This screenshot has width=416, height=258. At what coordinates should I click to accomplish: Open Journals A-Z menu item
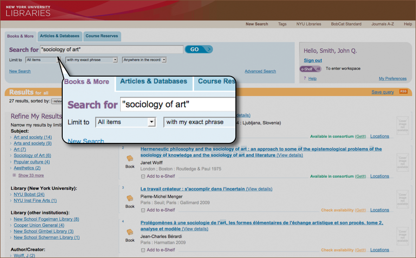pos(383,24)
